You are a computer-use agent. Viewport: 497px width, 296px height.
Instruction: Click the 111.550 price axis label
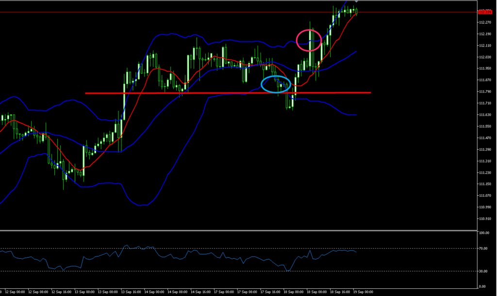[485, 126]
